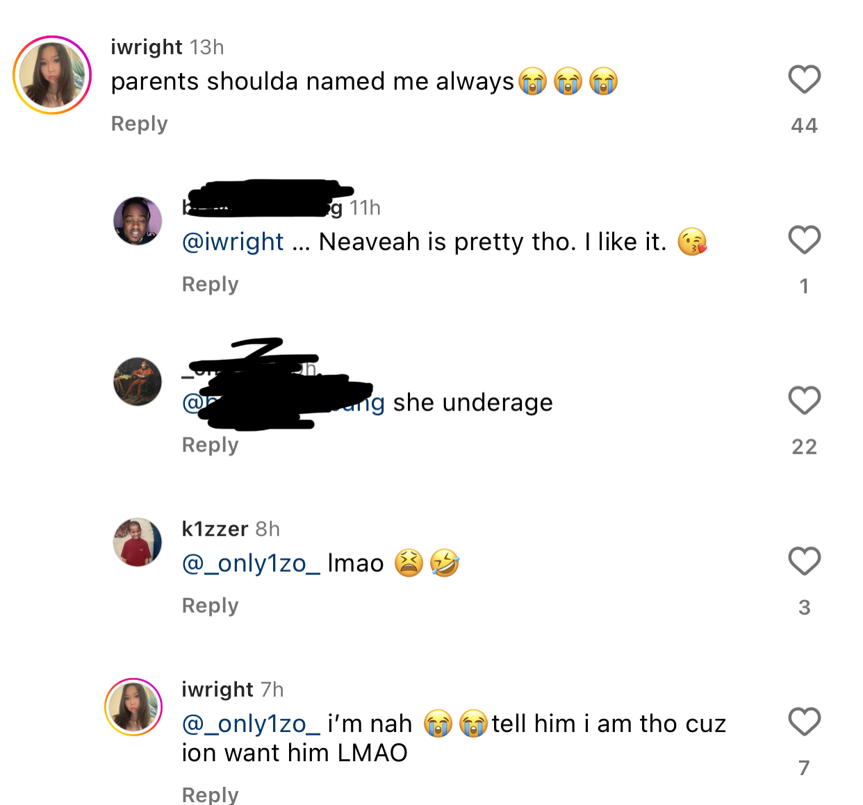The width and height of the screenshot is (863, 805).
Task: Reply to k1zzer's comment
Action: pos(210,606)
